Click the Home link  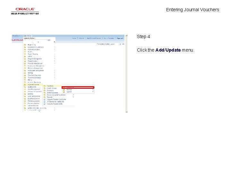click(74, 38)
